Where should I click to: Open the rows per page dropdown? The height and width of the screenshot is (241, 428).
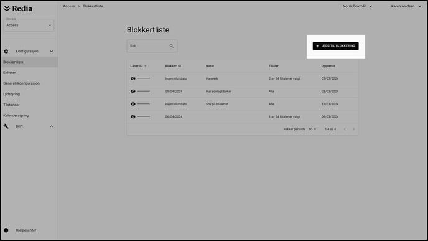coord(312,129)
